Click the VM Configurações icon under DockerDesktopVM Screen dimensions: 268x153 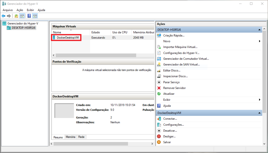159,125
